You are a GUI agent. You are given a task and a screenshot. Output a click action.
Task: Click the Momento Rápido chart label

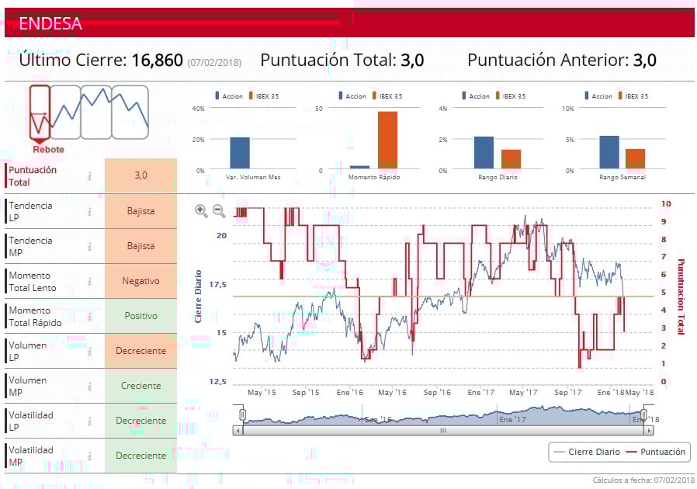click(x=374, y=177)
